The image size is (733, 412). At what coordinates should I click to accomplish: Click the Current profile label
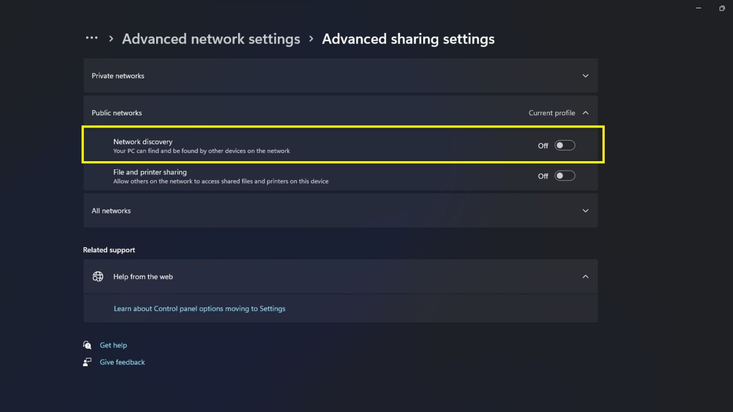(x=552, y=113)
